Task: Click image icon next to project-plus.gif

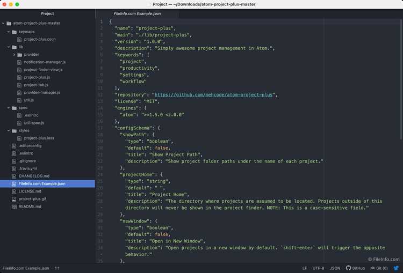Action: (14, 199)
